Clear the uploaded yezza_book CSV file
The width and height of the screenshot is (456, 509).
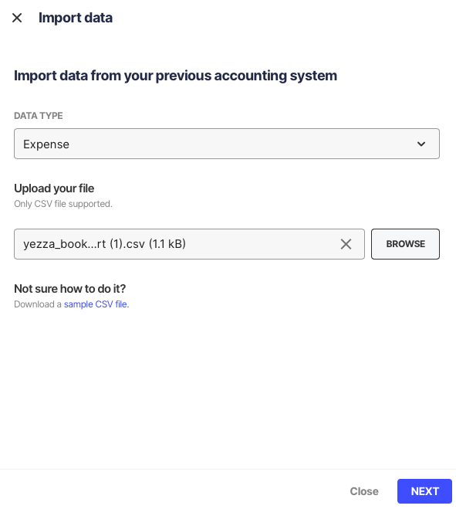[x=346, y=244]
